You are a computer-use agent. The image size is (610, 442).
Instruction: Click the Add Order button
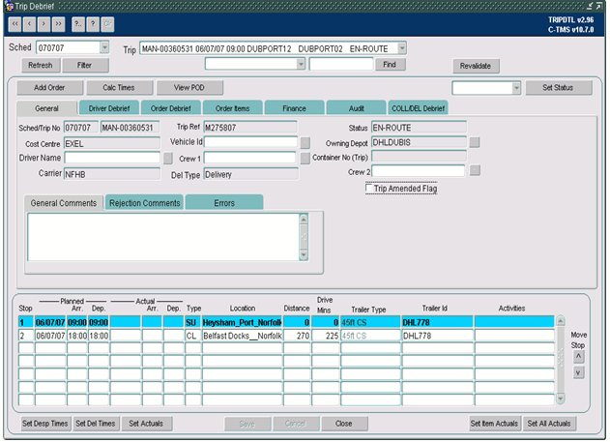pos(50,88)
